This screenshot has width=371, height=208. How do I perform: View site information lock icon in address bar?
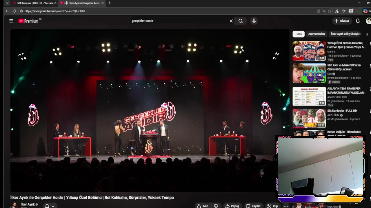click(21, 11)
